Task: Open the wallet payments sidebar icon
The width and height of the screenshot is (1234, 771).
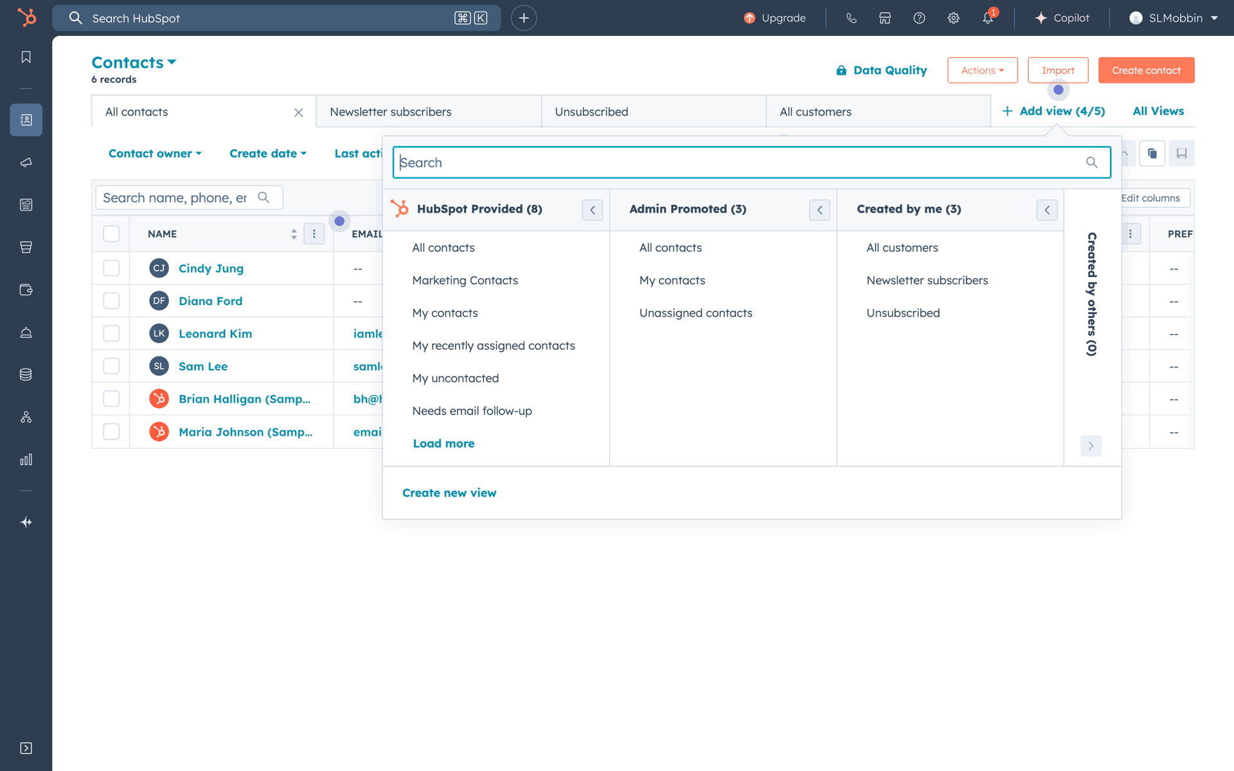Action: click(x=26, y=290)
